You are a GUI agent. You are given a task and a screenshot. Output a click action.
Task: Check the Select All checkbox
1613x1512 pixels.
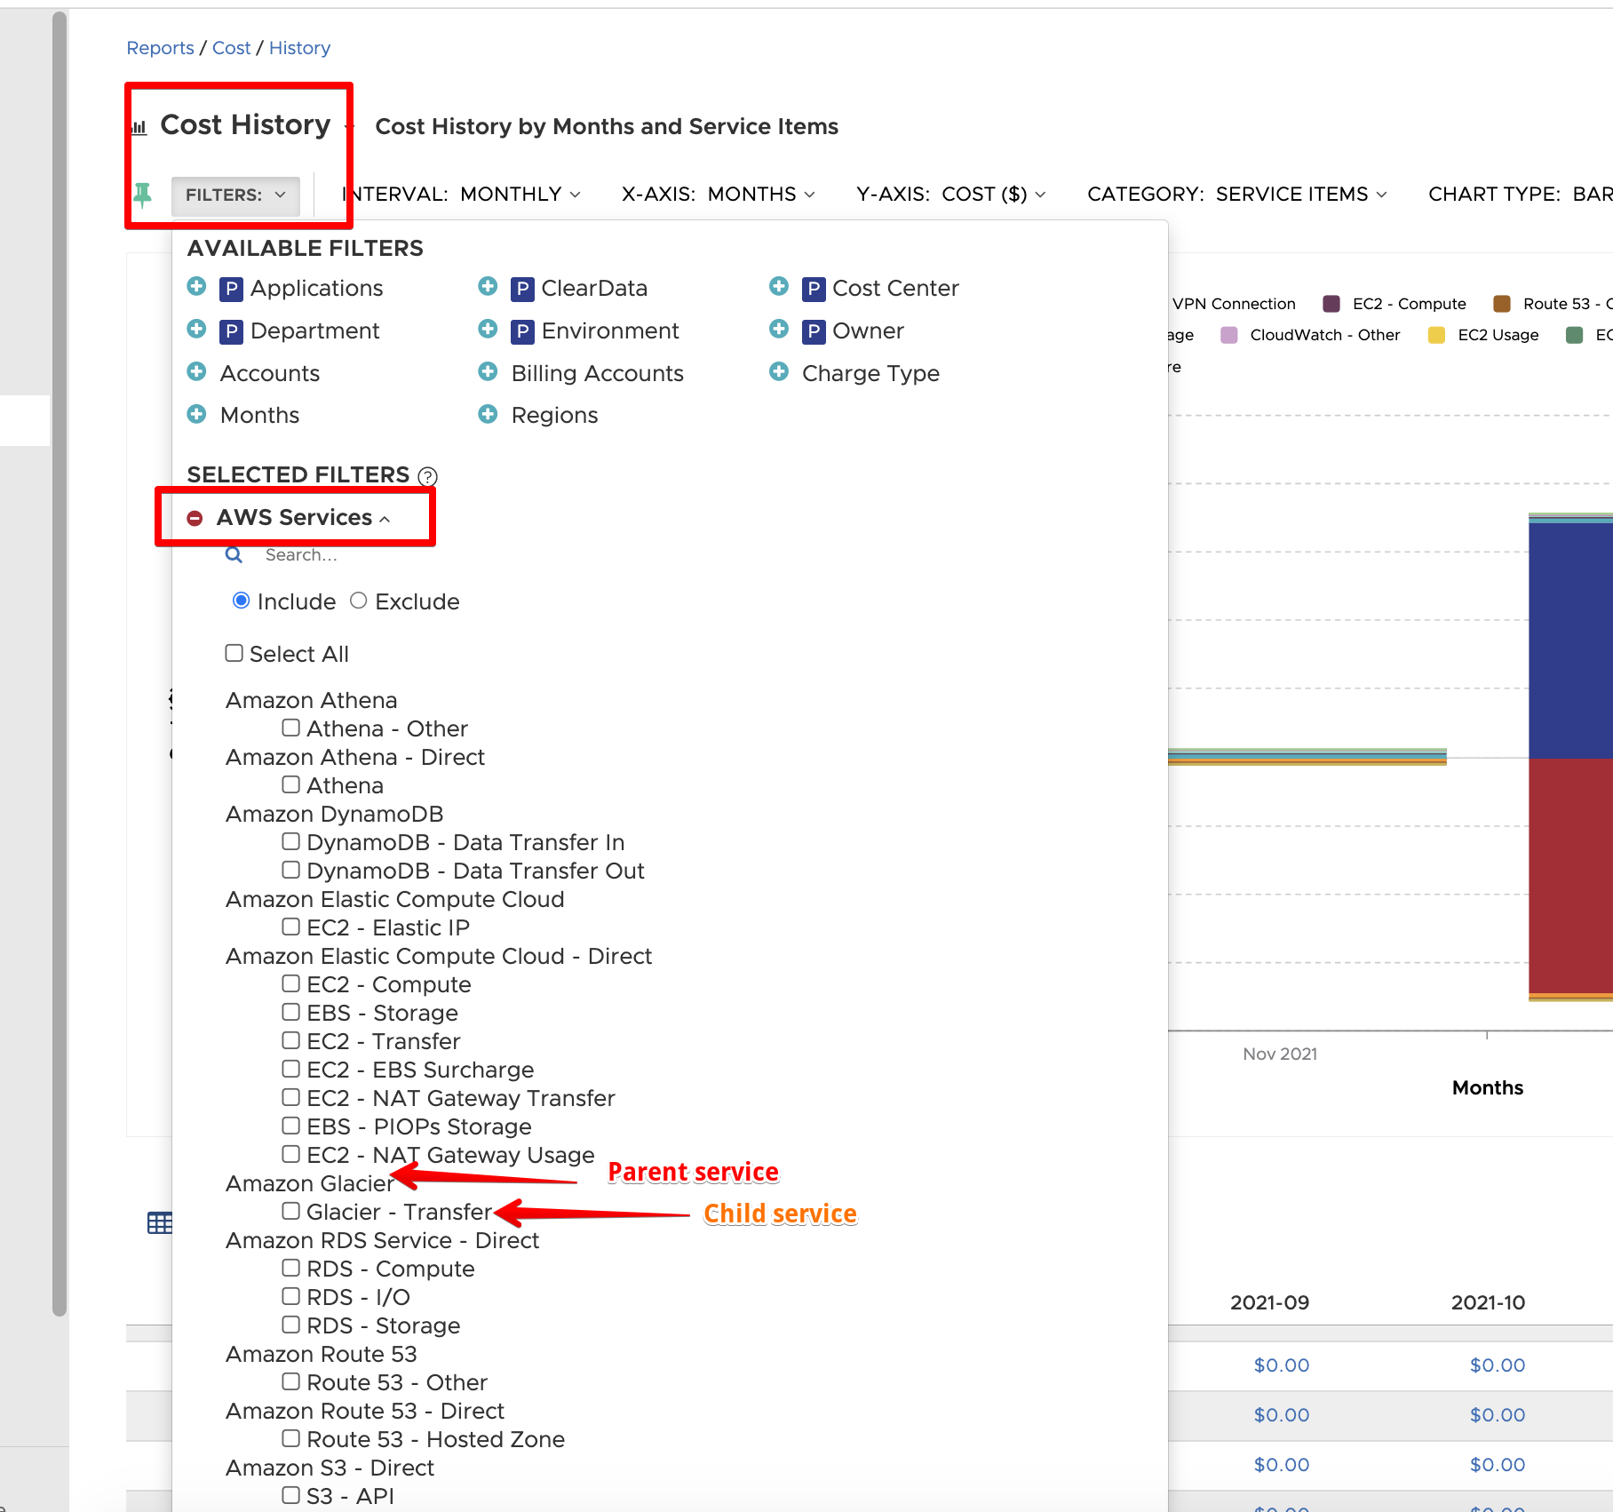[x=234, y=654]
